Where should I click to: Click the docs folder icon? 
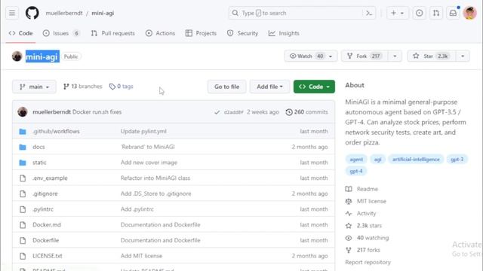[23, 148]
